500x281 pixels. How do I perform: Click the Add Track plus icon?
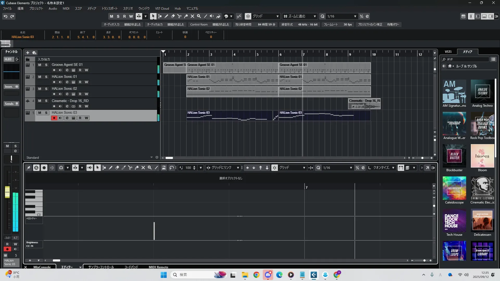tap(28, 53)
